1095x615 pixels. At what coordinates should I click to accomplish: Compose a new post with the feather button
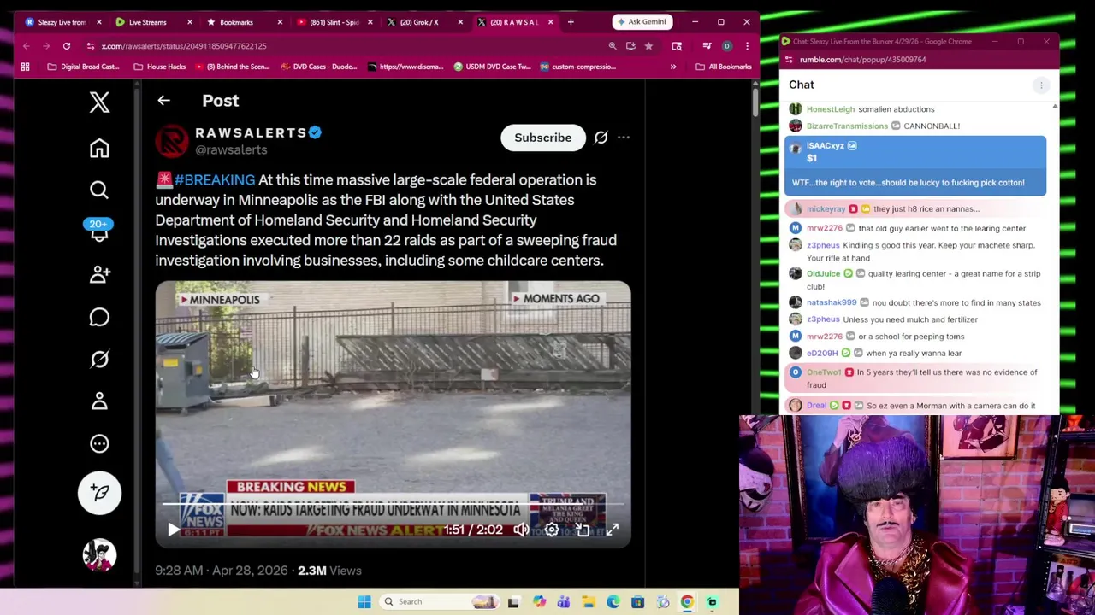[x=99, y=493]
